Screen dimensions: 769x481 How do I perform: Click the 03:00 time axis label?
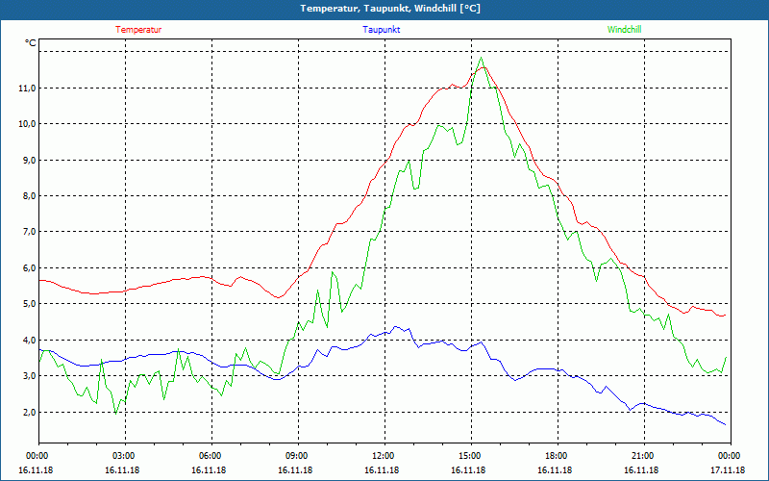point(124,456)
